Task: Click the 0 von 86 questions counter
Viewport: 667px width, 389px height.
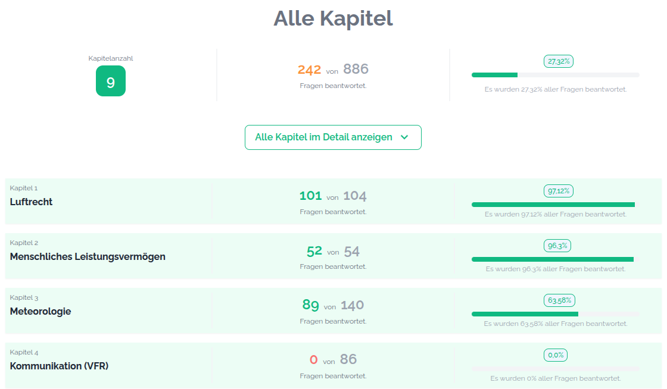Action: click(x=333, y=359)
